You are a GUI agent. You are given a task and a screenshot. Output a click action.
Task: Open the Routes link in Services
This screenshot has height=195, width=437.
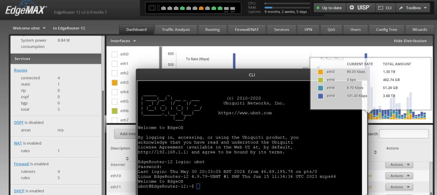coord(21,70)
